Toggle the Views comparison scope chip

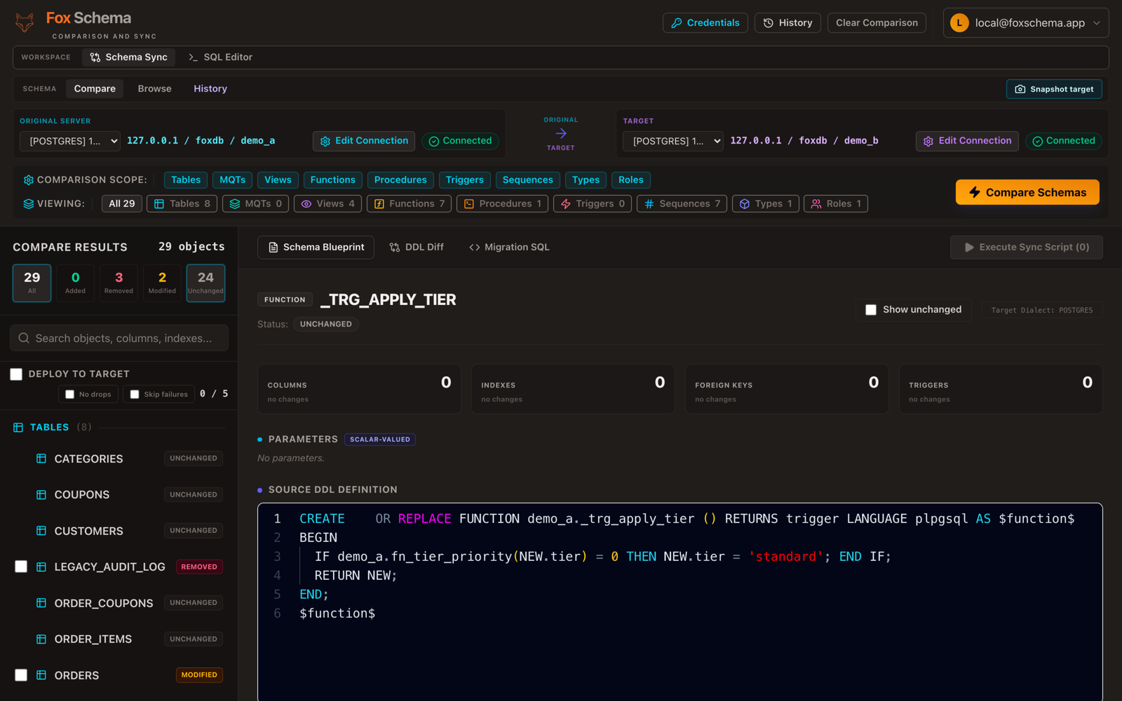point(278,180)
